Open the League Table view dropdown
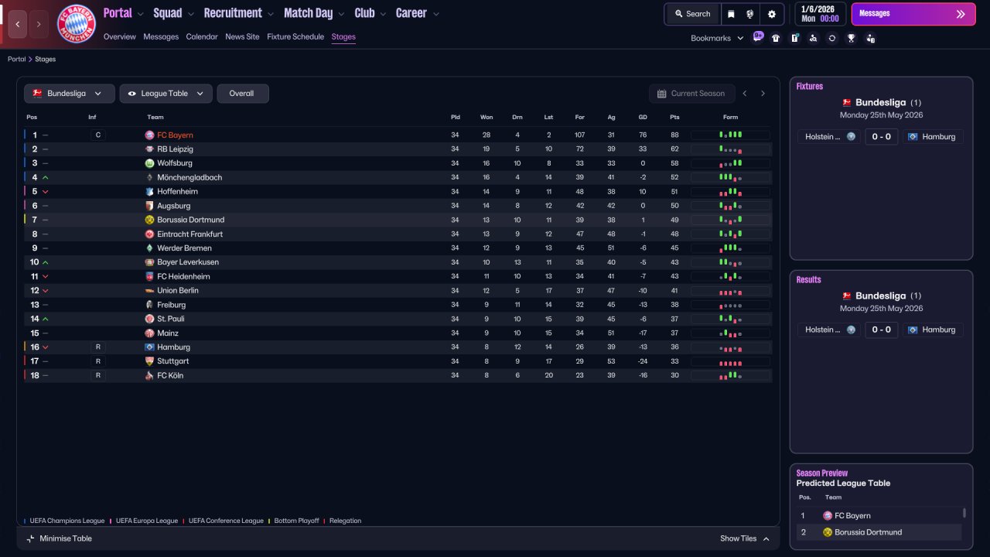The width and height of the screenshot is (990, 557). 166,94
